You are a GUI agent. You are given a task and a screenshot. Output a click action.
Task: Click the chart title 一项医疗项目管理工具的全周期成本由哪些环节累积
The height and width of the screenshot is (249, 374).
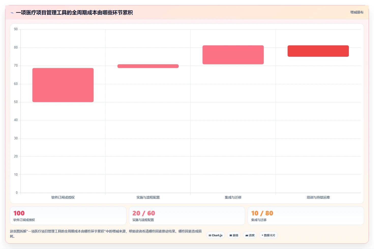pyautogui.click(x=74, y=12)
